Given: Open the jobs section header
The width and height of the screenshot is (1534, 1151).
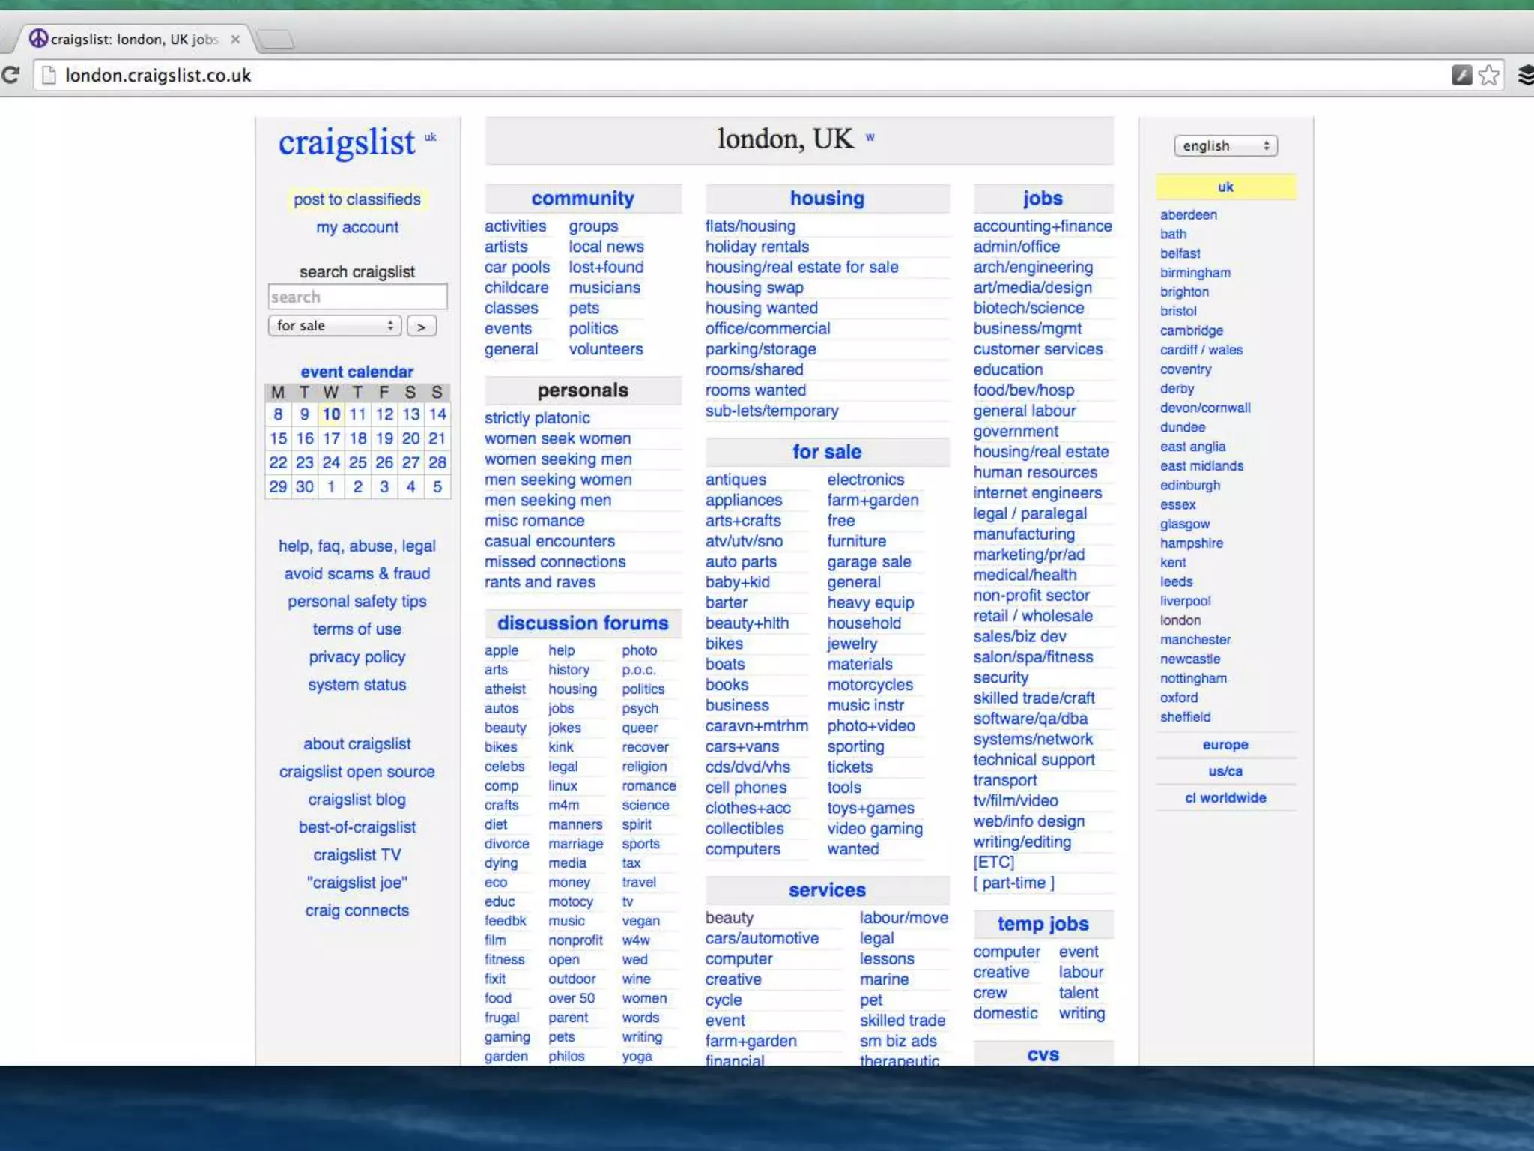Looking at the screenshot, I should click(x=1043, y=199).
